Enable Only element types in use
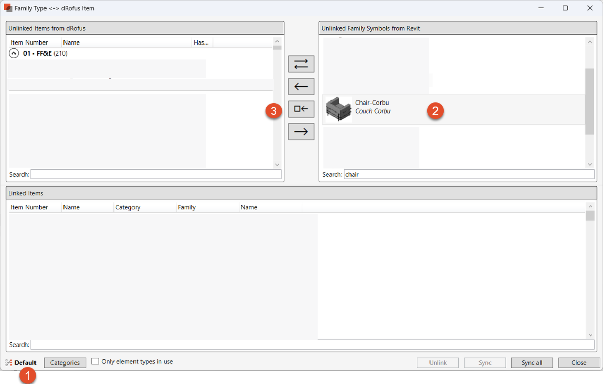 96,361
